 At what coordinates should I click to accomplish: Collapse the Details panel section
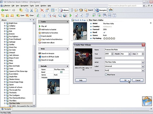point(67,66)
